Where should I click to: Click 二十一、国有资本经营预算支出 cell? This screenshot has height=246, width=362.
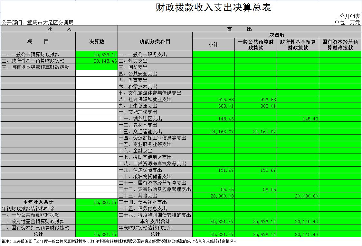tap(155, 183)
